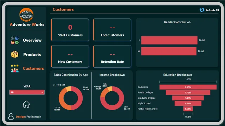Click the Partial College bar 7.72M
This screenshot has height=126, width=225.
click(x=188, y=92)
